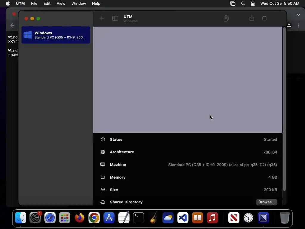Click the stop square icon in UTM toolbar

point(264,18)
